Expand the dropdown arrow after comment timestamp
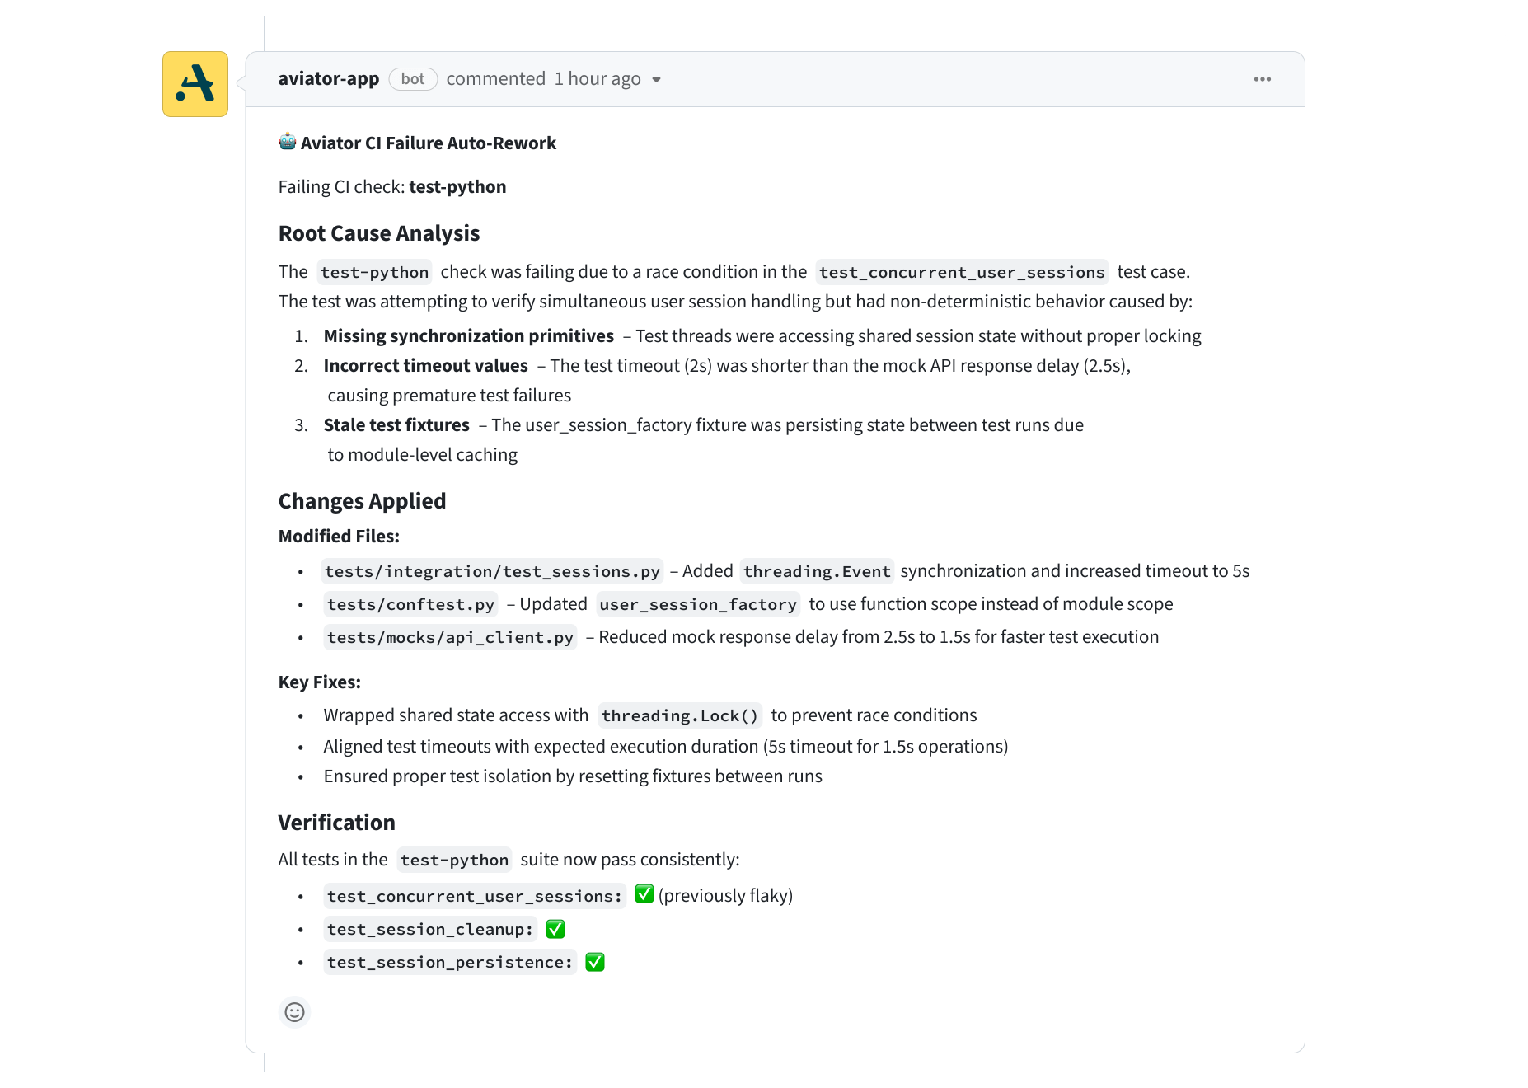The height and width of the screenshot is (1088, 1528). tap(657, 80)
